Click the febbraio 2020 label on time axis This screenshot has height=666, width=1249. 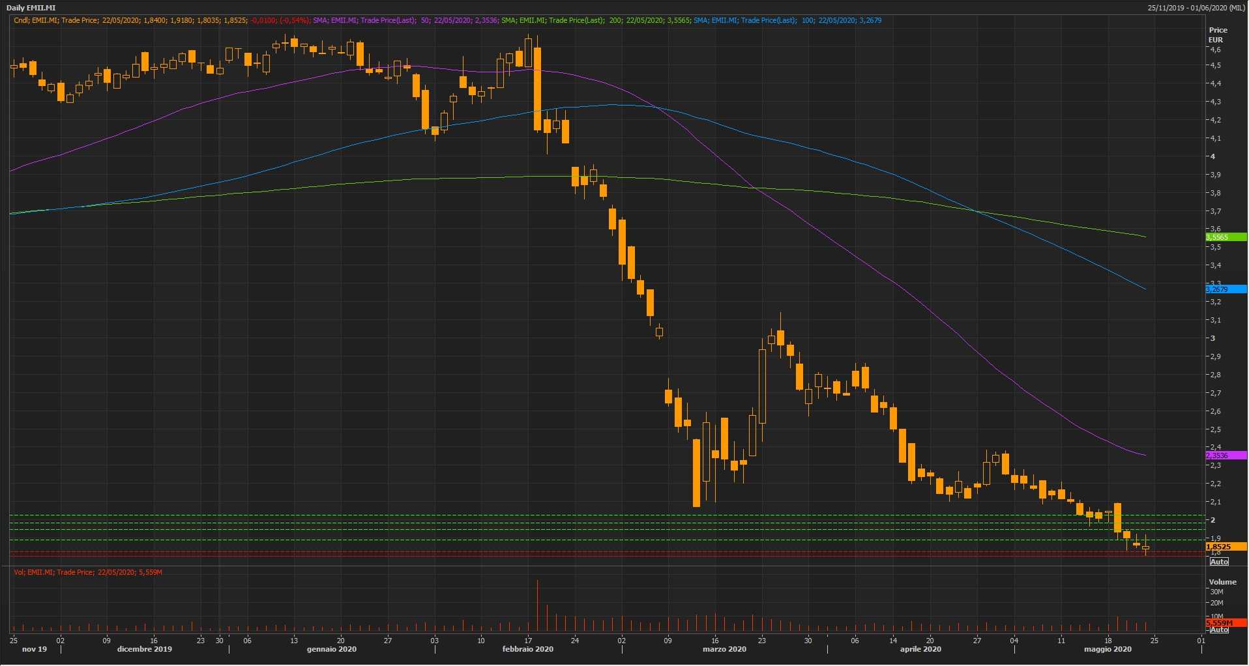527,649
